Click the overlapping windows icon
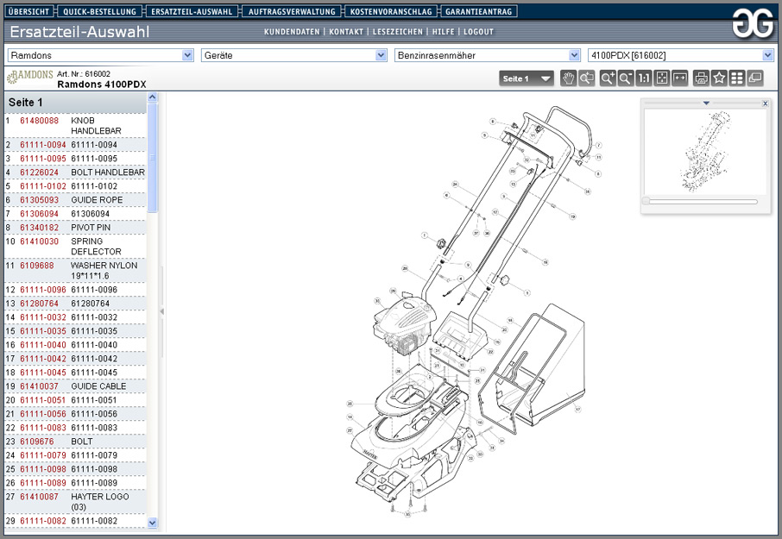Viewport: 782px width, 539px height. coord(755,78)
